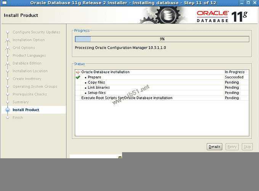Select the Execute Root Scripts row

pos(162,98)
